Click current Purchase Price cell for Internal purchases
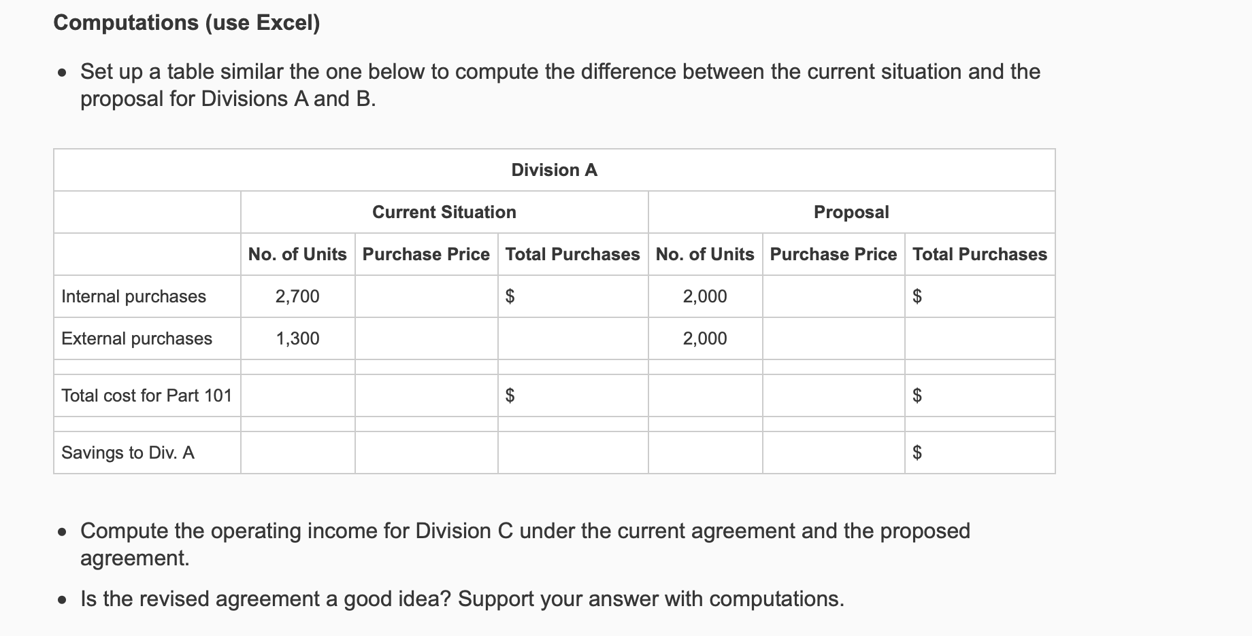Screen dimensions: 1252x636 pyautogui.click(x=426, y=296)
